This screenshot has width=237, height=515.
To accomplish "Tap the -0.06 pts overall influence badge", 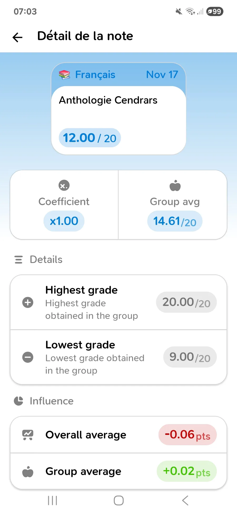I will (x=187, y=435).
